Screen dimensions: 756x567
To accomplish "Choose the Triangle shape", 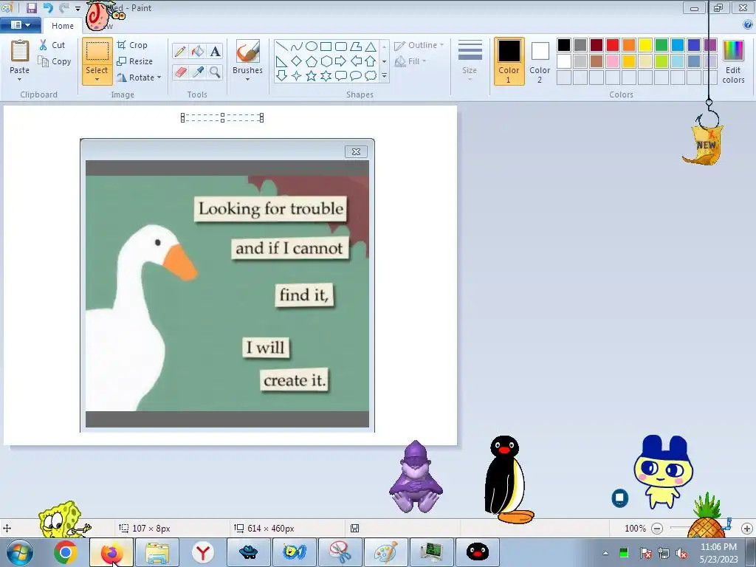I will click(x=371, y=47).
